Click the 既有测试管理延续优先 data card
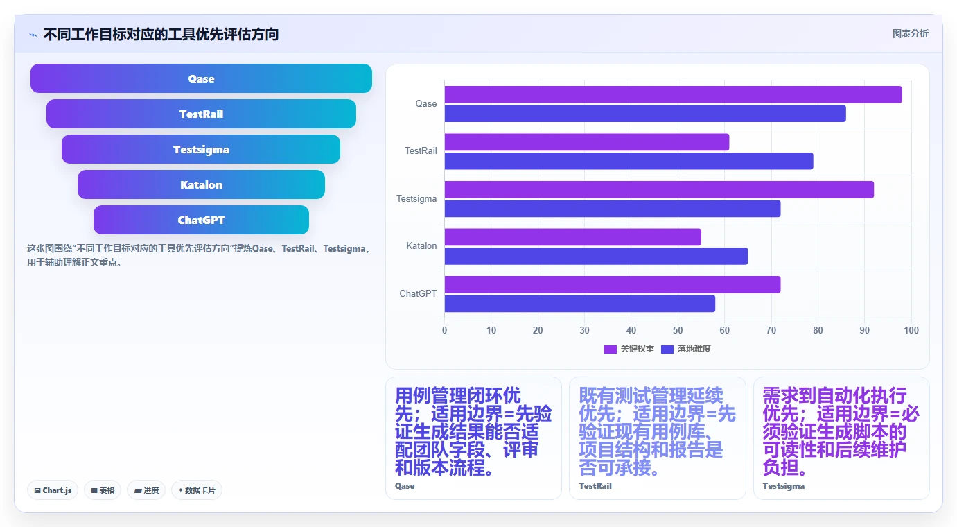Viewport: 957px width, 527px height. 658,438
